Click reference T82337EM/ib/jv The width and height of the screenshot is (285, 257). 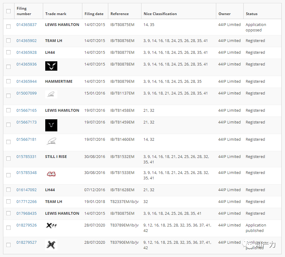click(125, 202)
